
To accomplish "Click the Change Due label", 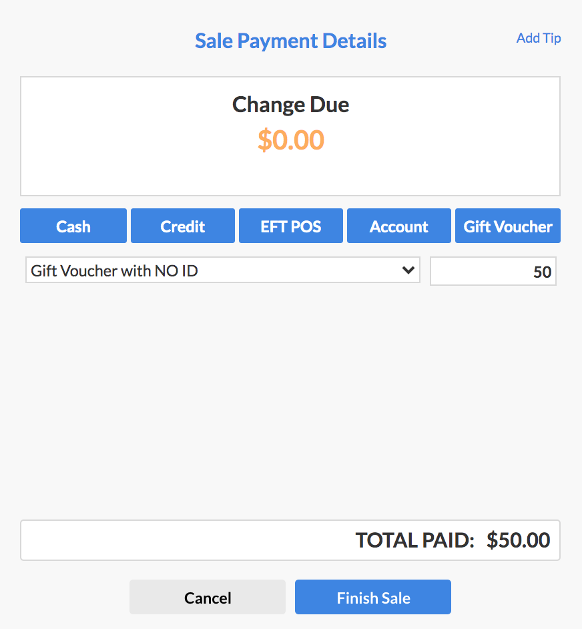I will click(291, 105).
